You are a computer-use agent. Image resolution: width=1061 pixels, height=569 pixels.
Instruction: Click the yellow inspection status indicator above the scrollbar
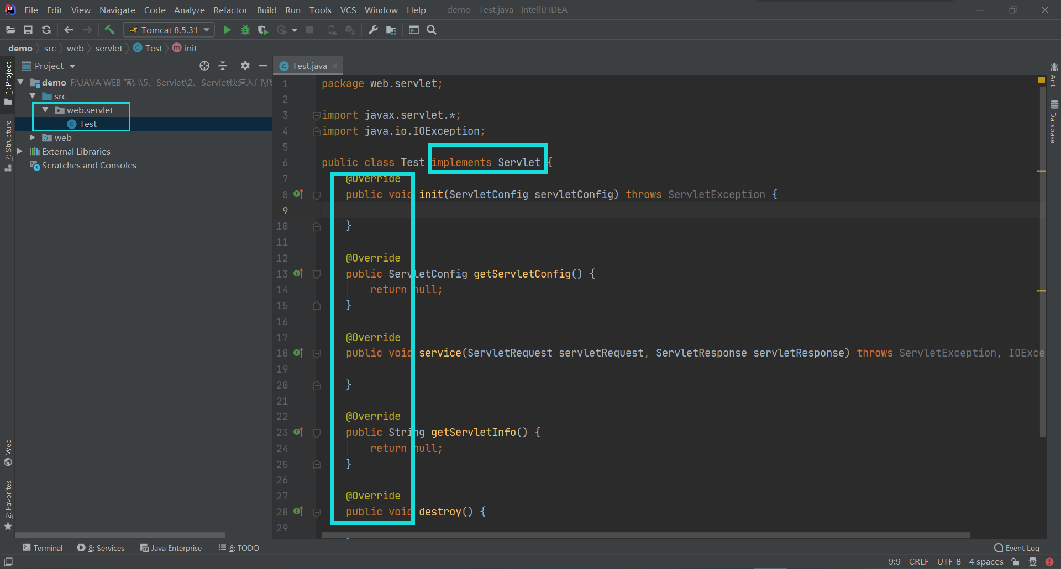(1042, 81)
